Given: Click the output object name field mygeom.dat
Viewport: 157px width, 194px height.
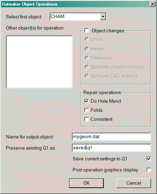Looking at the screenshot, I should coord(111,137).
